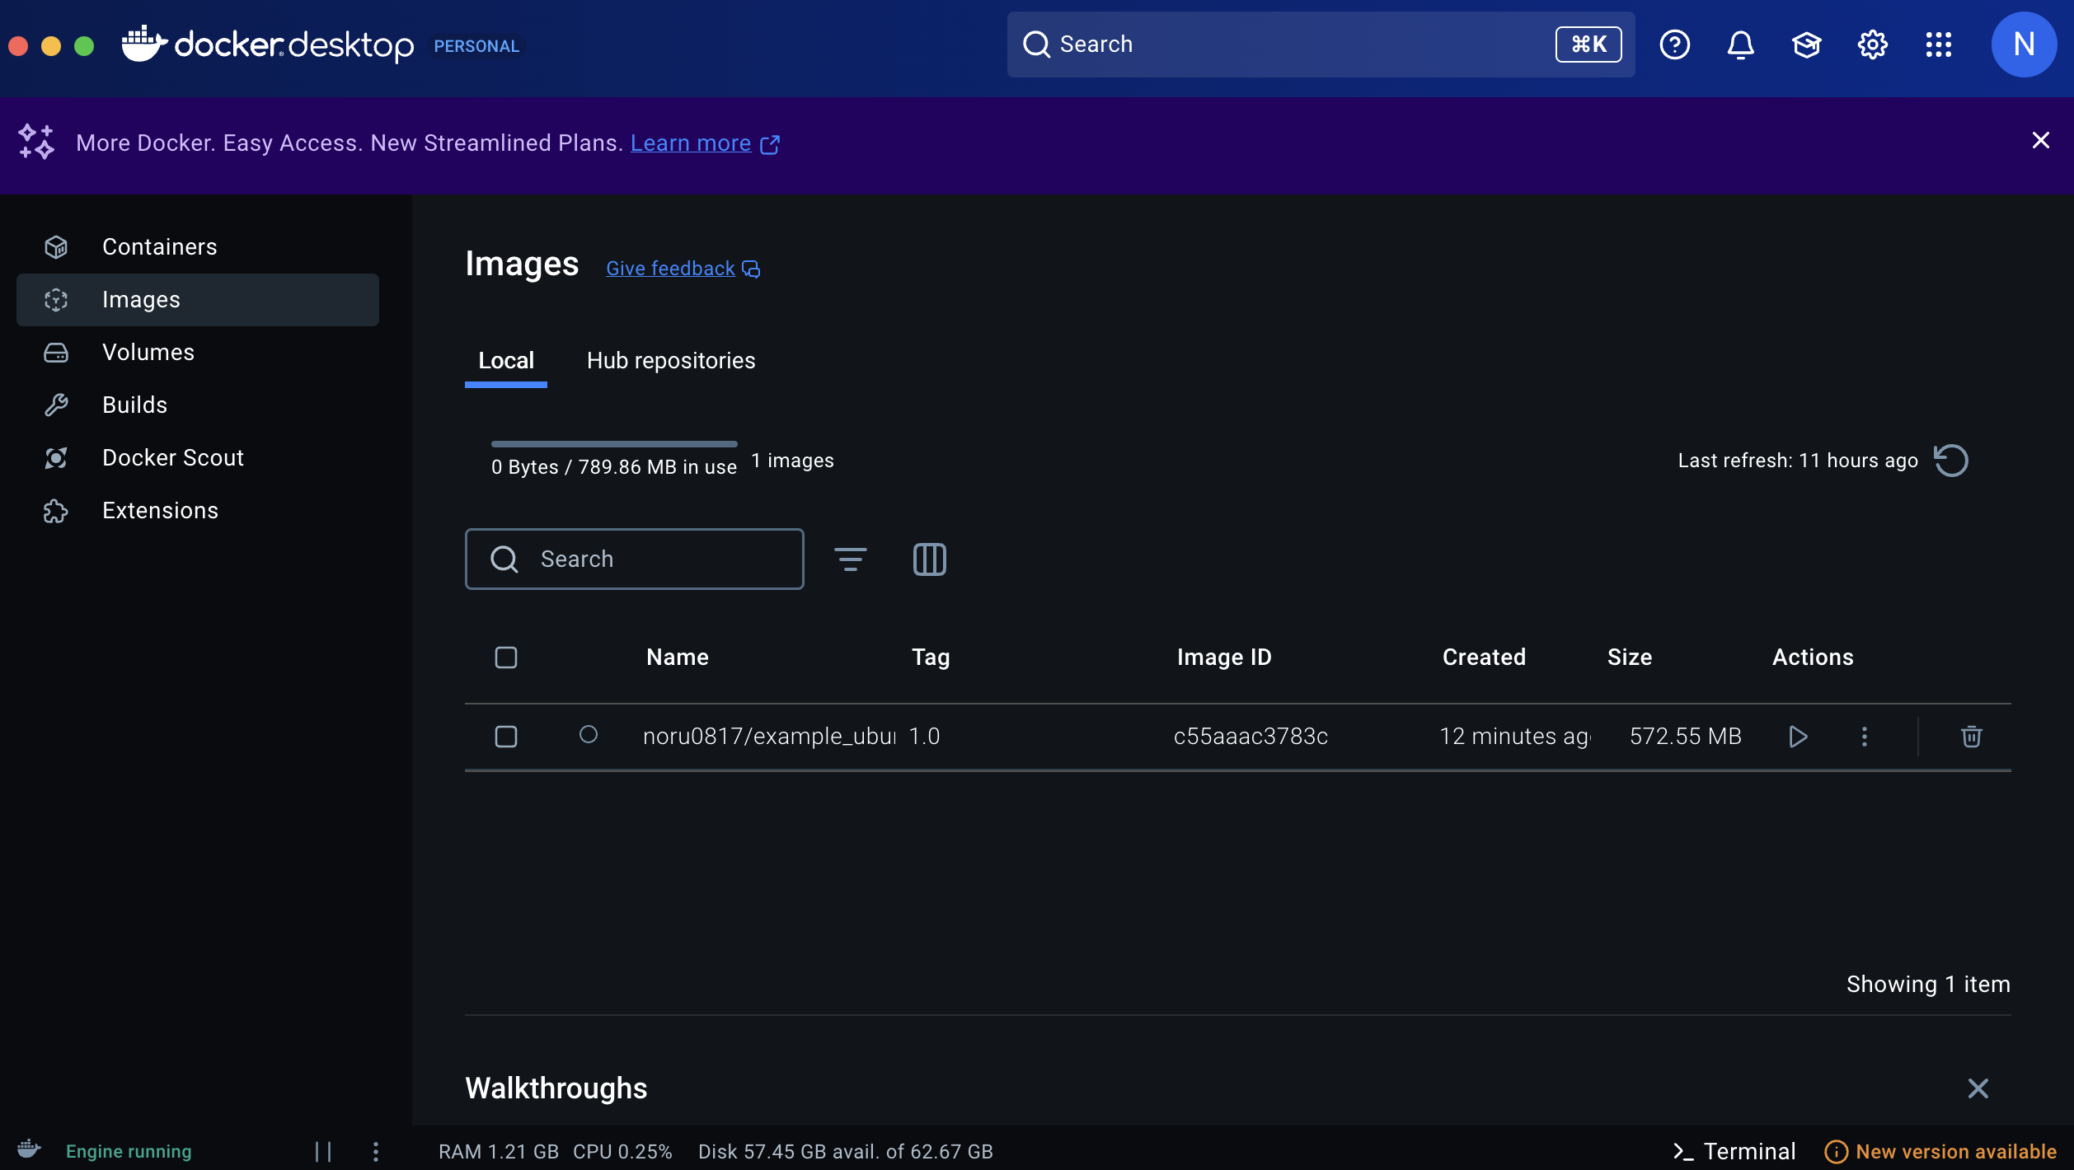Go to Docker Scout in sidebar

(173, 458)
